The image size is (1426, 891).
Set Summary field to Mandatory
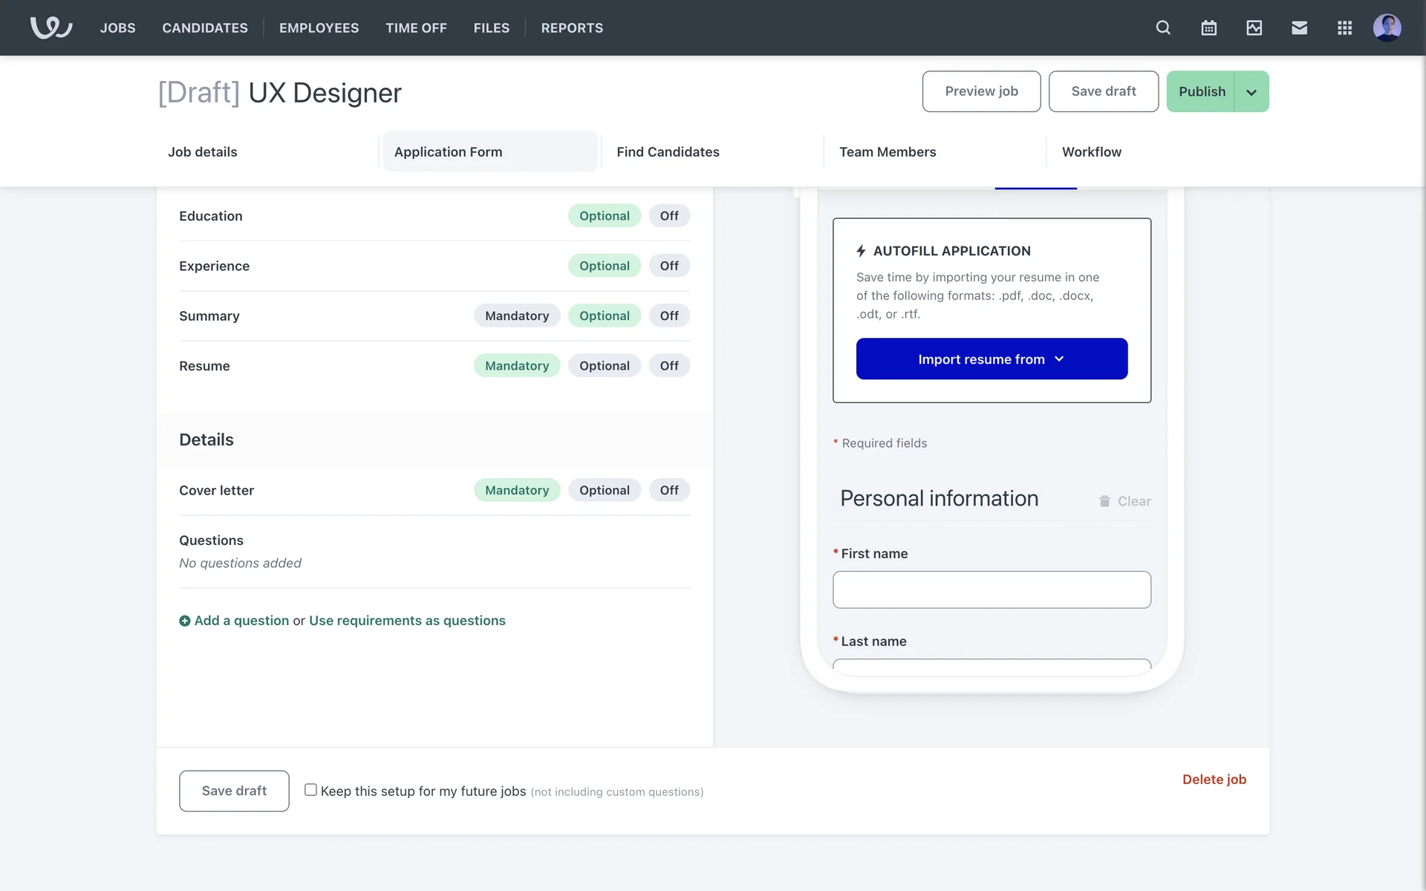517,316
